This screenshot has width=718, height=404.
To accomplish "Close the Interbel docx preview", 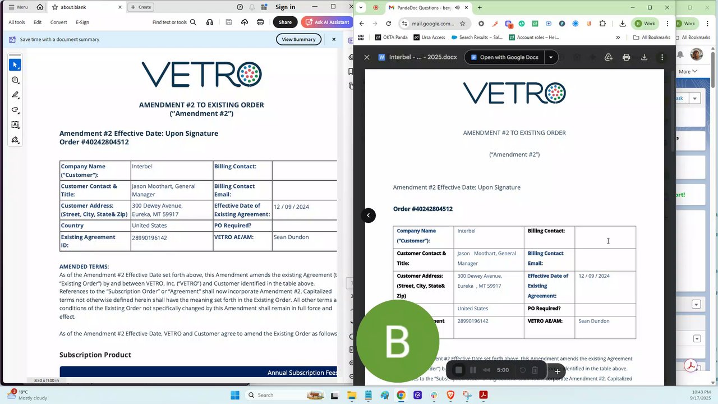I will click(367, 57).
